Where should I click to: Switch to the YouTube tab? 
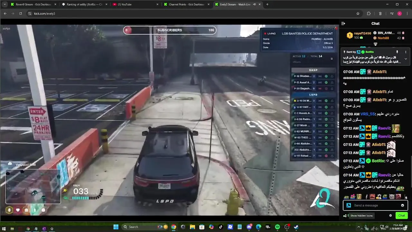pyautogui.click(x=136, y=5)
